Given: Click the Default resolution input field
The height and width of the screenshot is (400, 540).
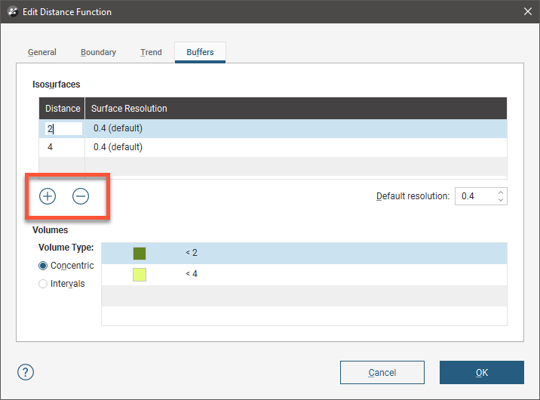Looking at the screenshot, I should tap(474, 196).
